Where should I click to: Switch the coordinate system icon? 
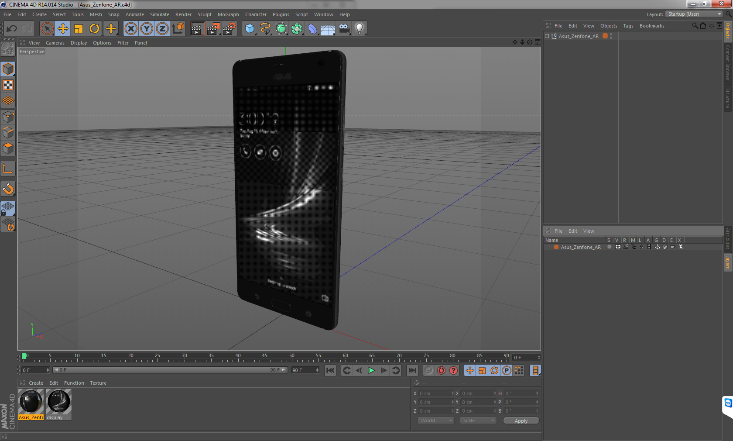coord(178,29)
